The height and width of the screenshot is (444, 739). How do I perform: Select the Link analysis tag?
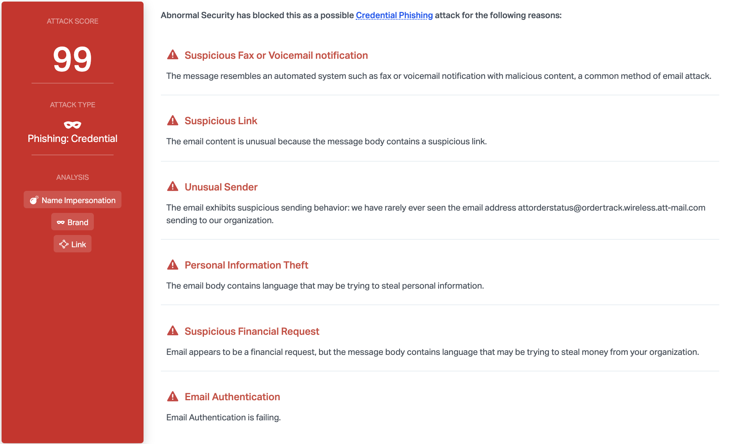point(73,244)
